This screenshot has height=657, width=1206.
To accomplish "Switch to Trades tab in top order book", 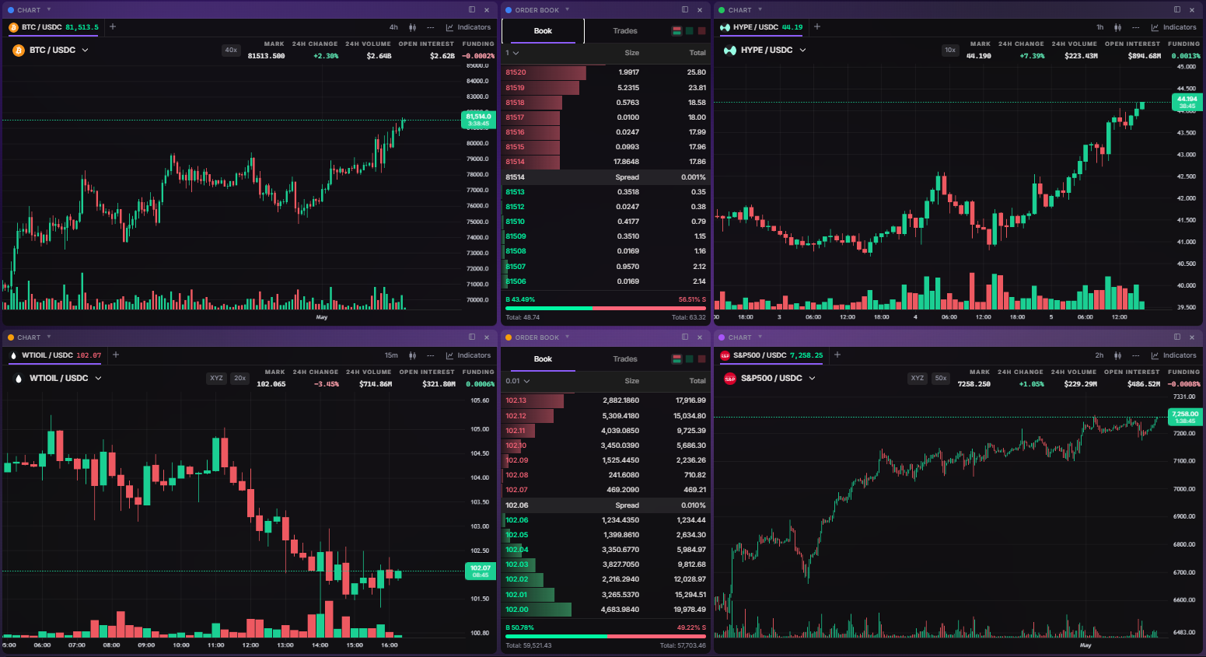I will tap(625, 31).
